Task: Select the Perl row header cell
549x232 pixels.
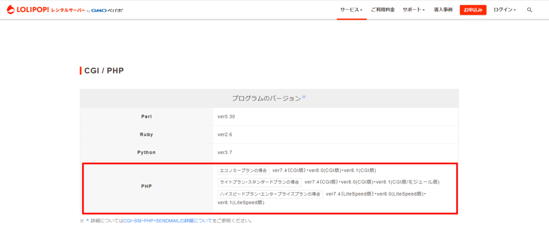Action: (x=146, y=116)
